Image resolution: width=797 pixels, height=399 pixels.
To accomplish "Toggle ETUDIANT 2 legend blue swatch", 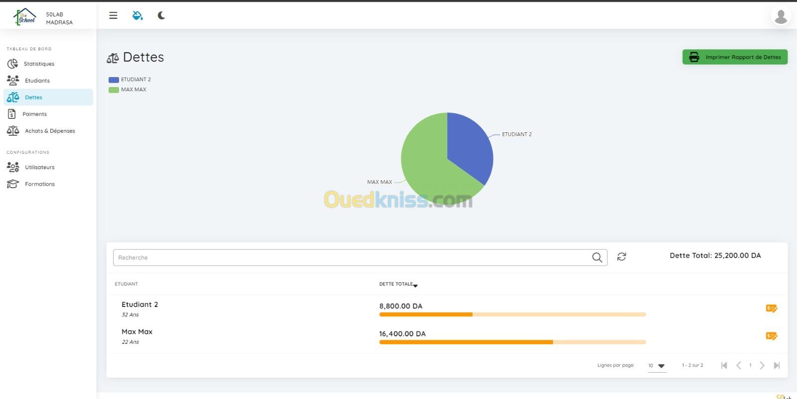I will 114,80.
